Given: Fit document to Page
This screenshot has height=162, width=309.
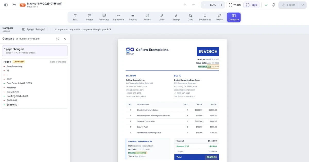Looking at the screenshot, I should (251, 5).
